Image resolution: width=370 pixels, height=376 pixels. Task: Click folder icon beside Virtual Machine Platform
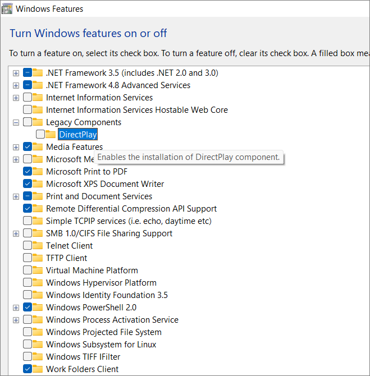(x=38, y=270)
